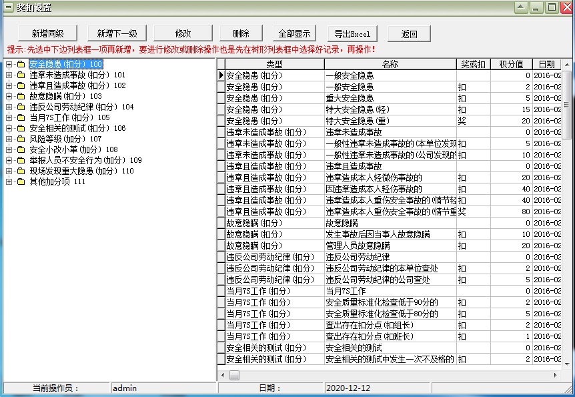575x397 pixels.
Task: Expand the 违反公司劳动纪律(扣分) 104 tree node
Action: [x=9, y=107]
